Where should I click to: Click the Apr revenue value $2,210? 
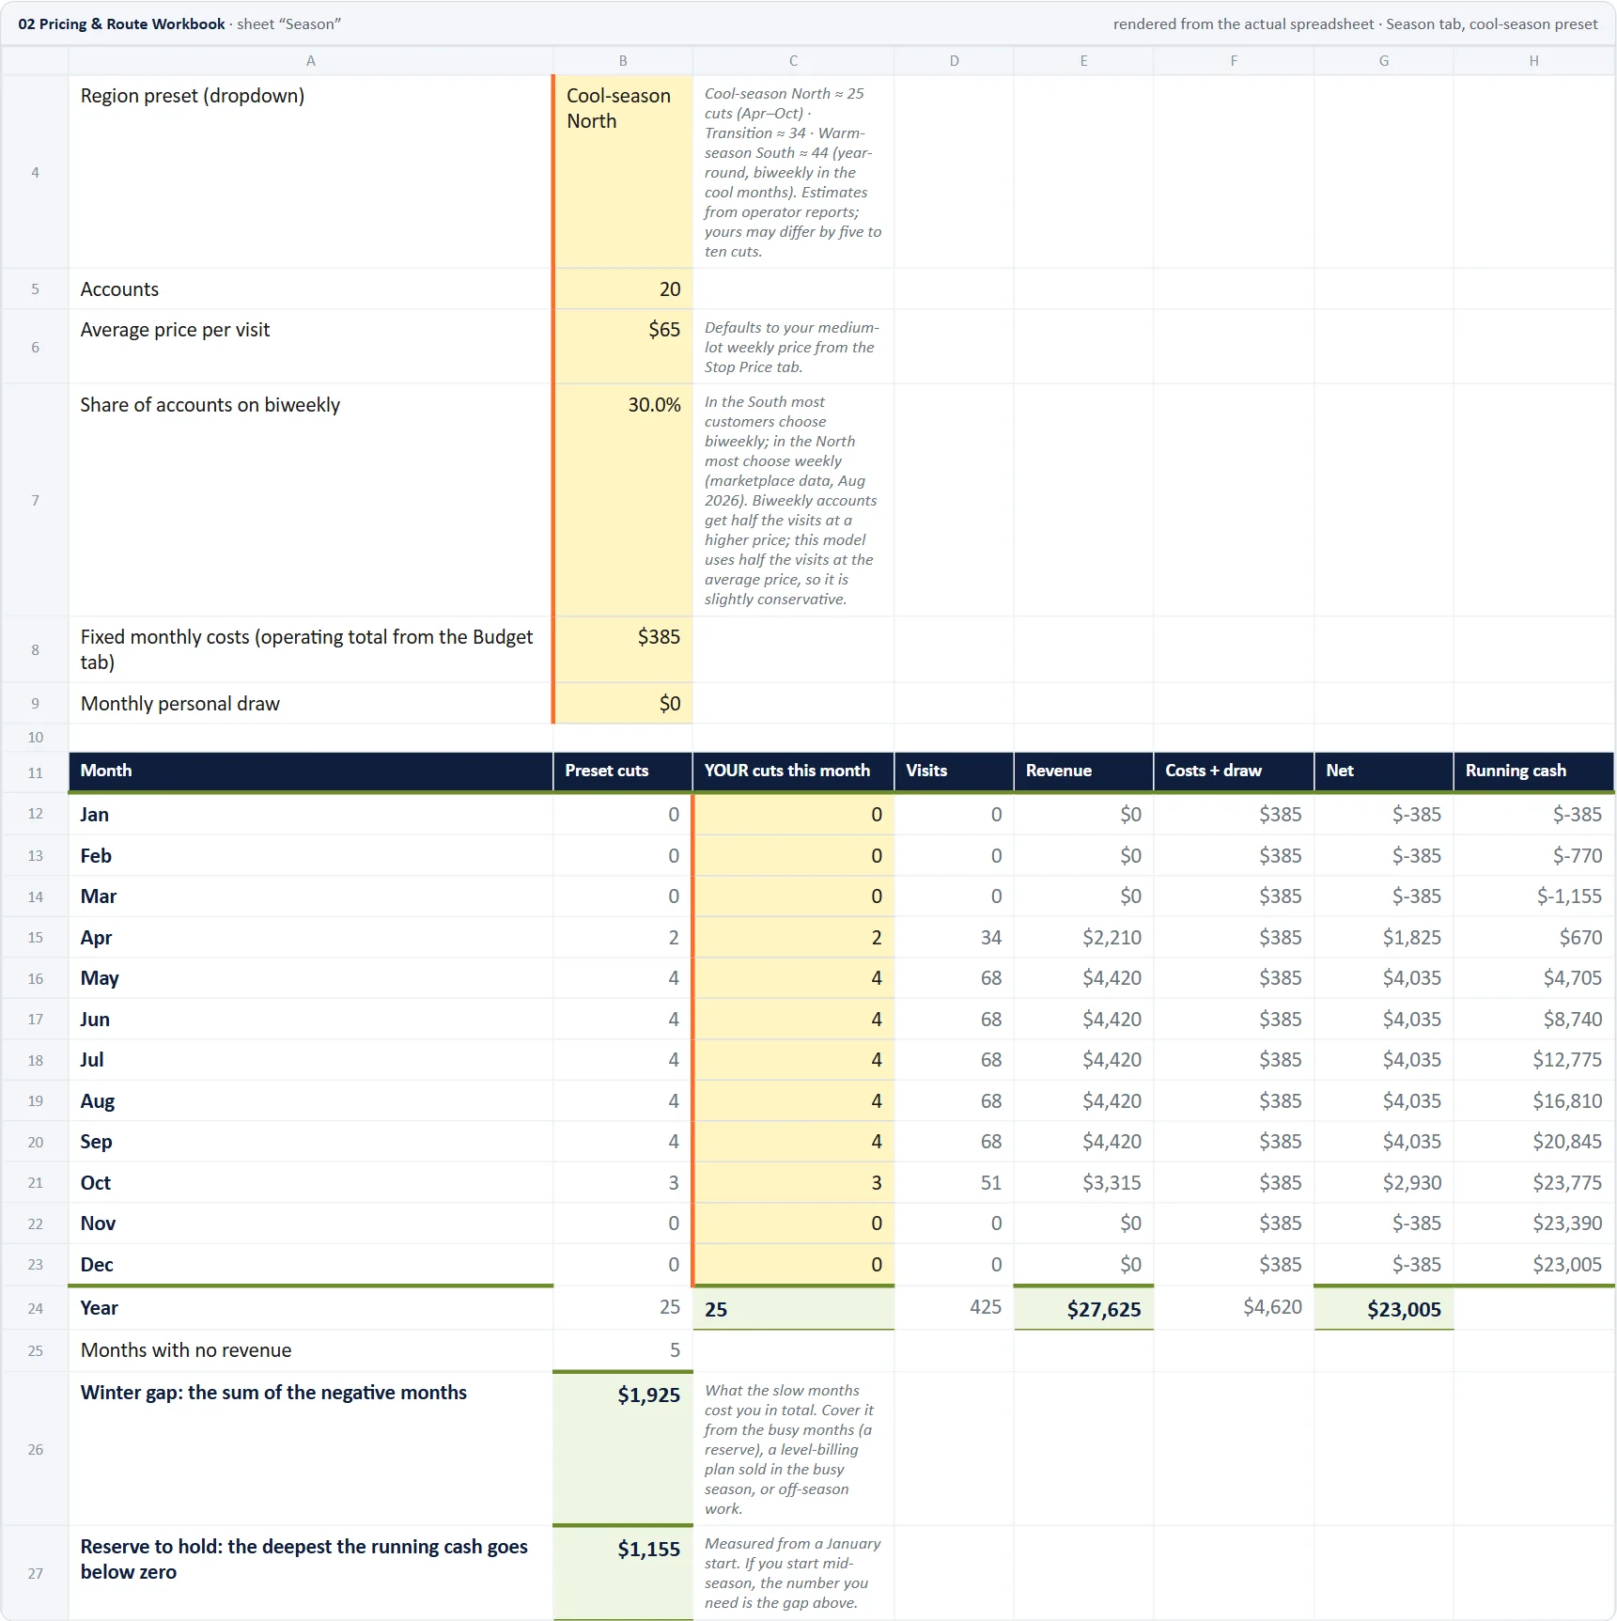pyautogui.click(x=1112, y=938)
